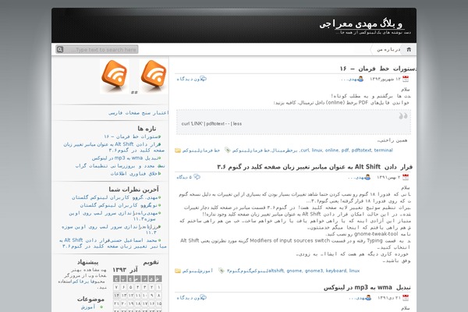Open 'بدون دیدگاه' comments link of the wma post

pos(188,298)
